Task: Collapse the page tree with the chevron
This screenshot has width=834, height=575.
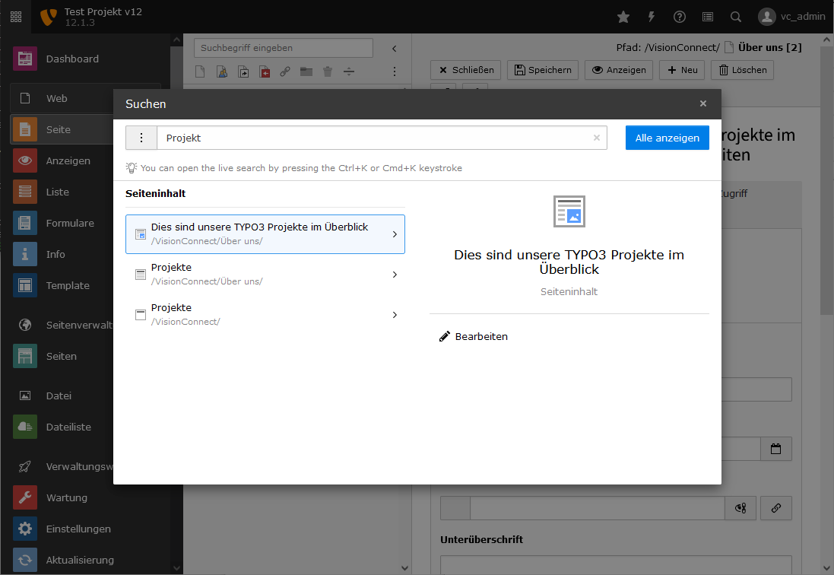Action: 394,49
